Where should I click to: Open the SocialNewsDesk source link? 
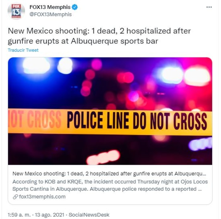[x=89, y=215]
